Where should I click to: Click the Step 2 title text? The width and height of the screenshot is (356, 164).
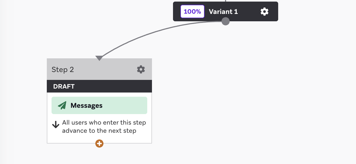(x=63, y=70)
